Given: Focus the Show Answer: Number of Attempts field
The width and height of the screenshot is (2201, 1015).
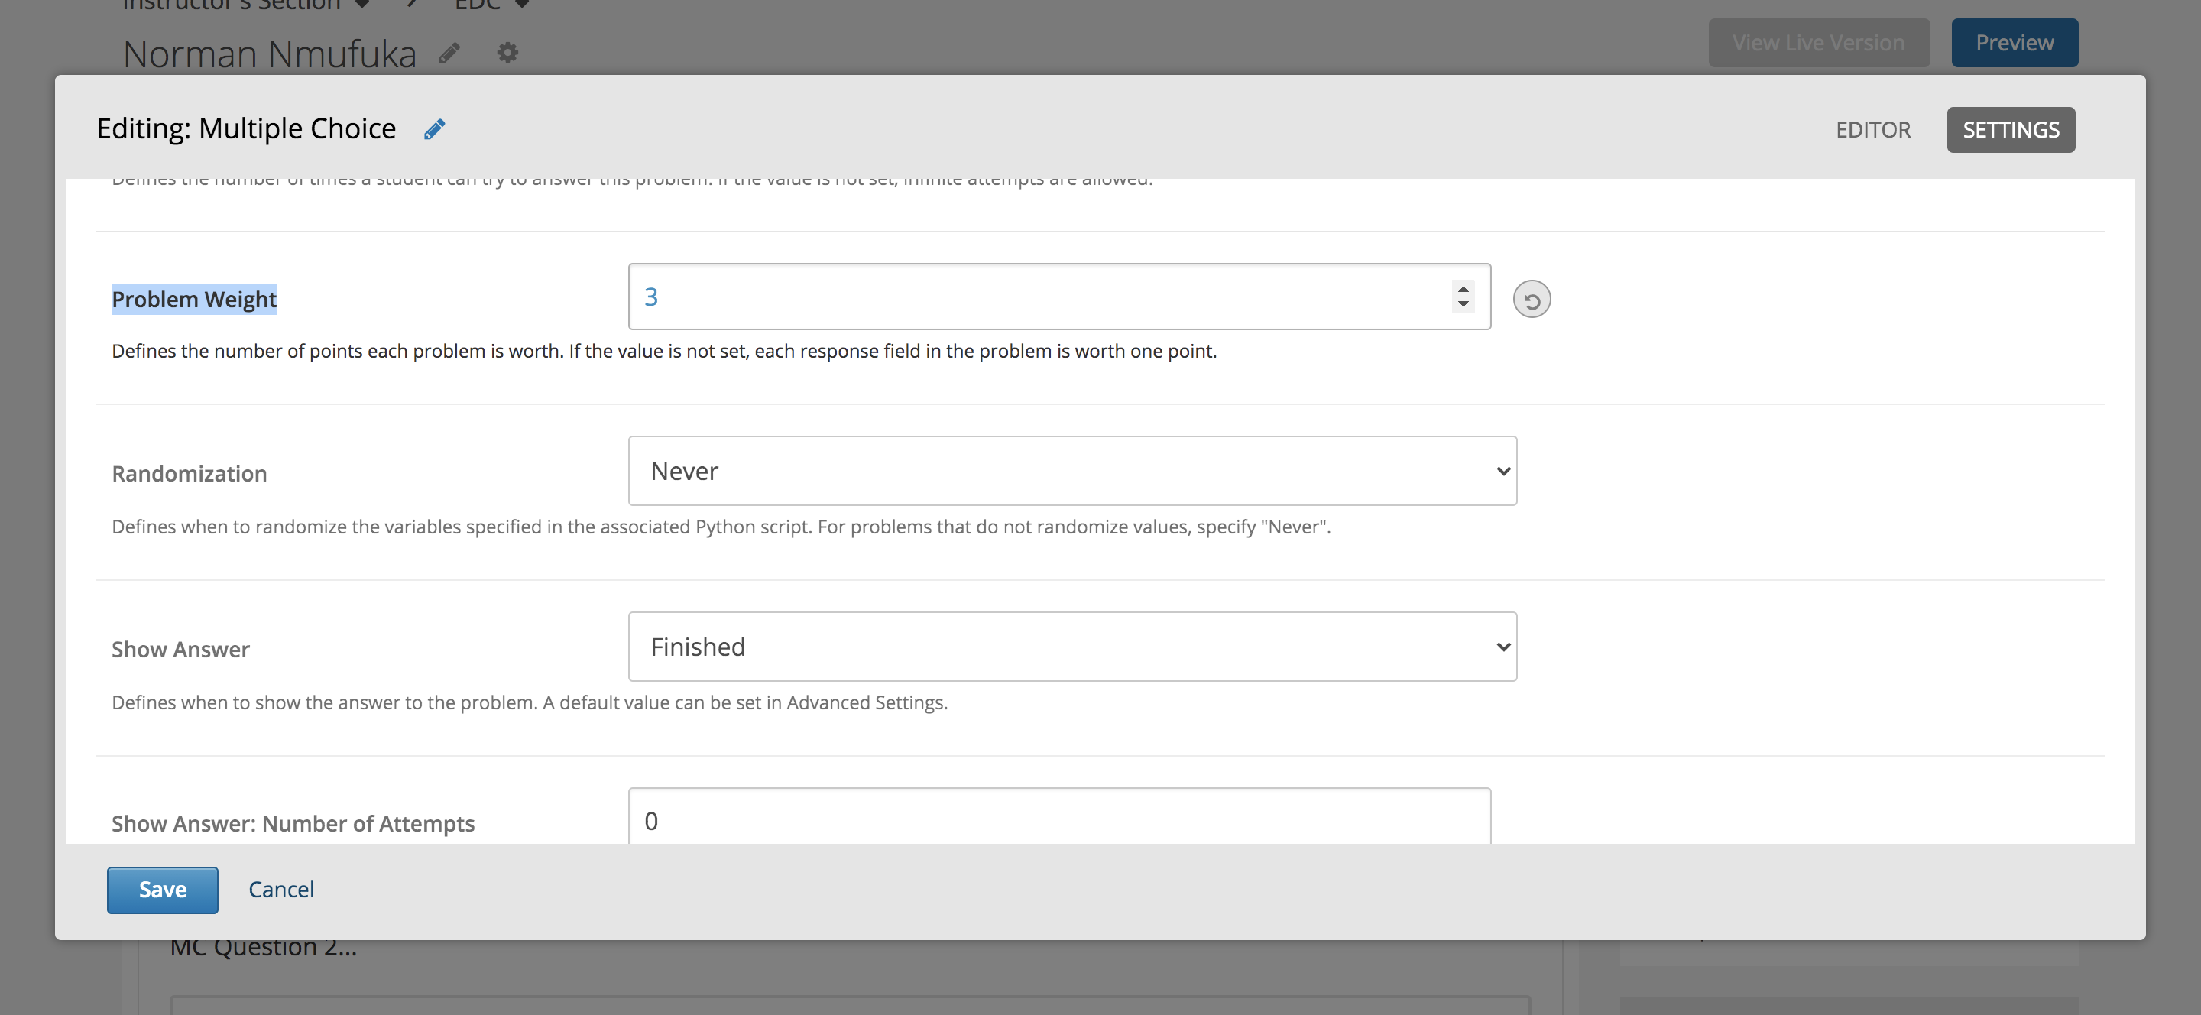Looking at the screenshot, I should pyautogui.click(x=1059, y=817).
